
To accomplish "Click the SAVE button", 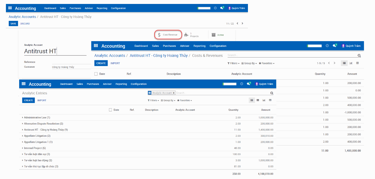I will 13,23.
